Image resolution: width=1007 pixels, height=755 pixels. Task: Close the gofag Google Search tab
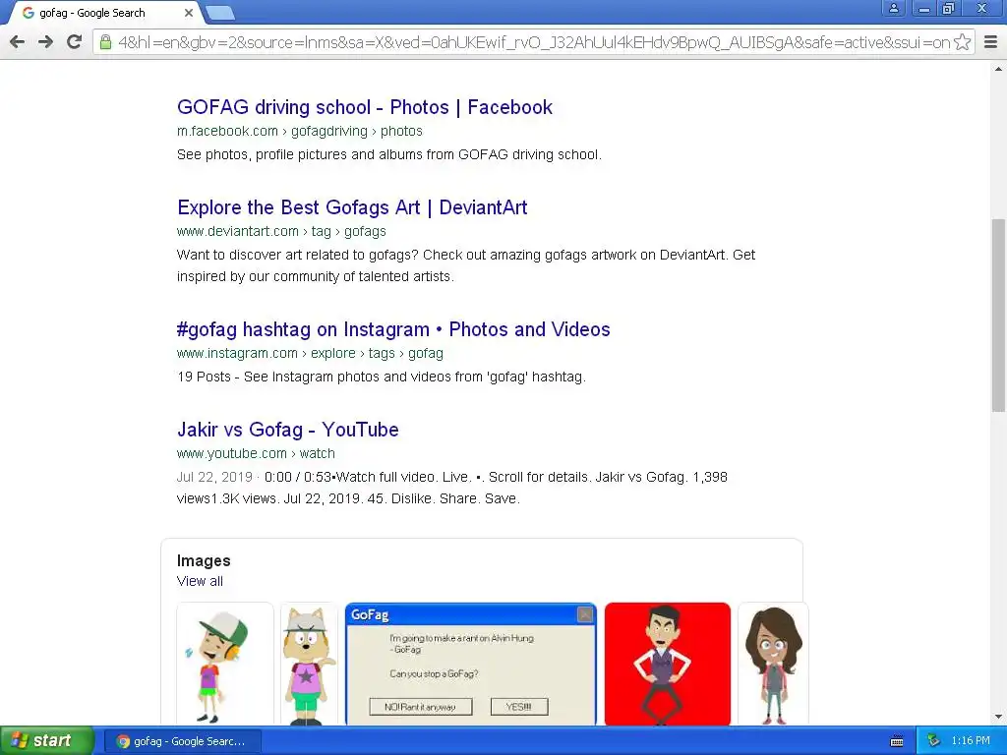188,13
